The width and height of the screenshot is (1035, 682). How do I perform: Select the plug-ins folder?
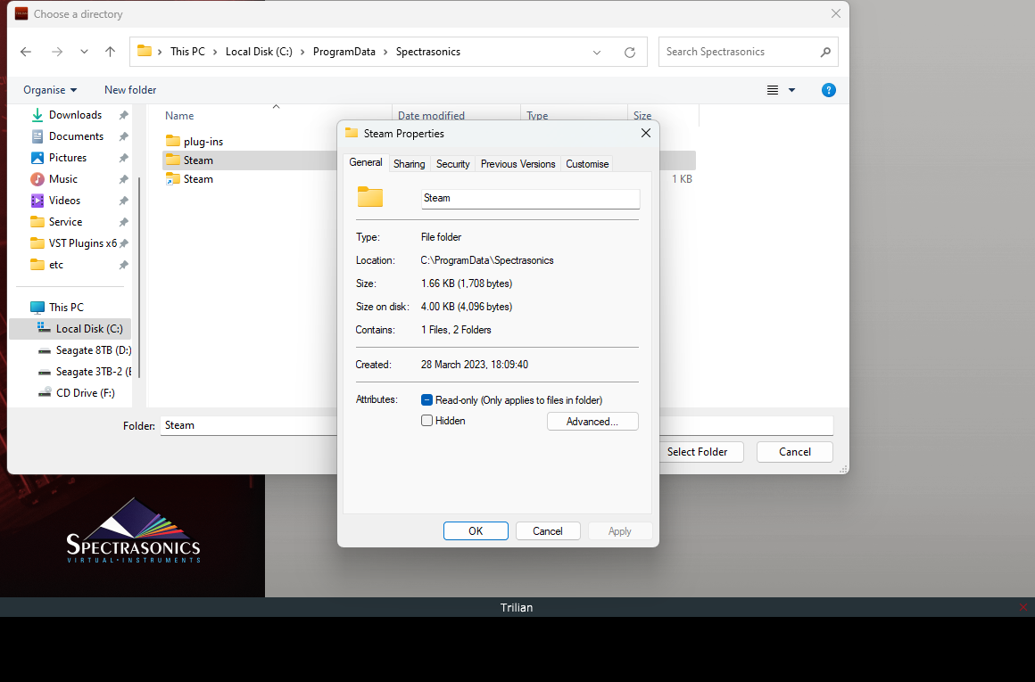pos(203,141)
